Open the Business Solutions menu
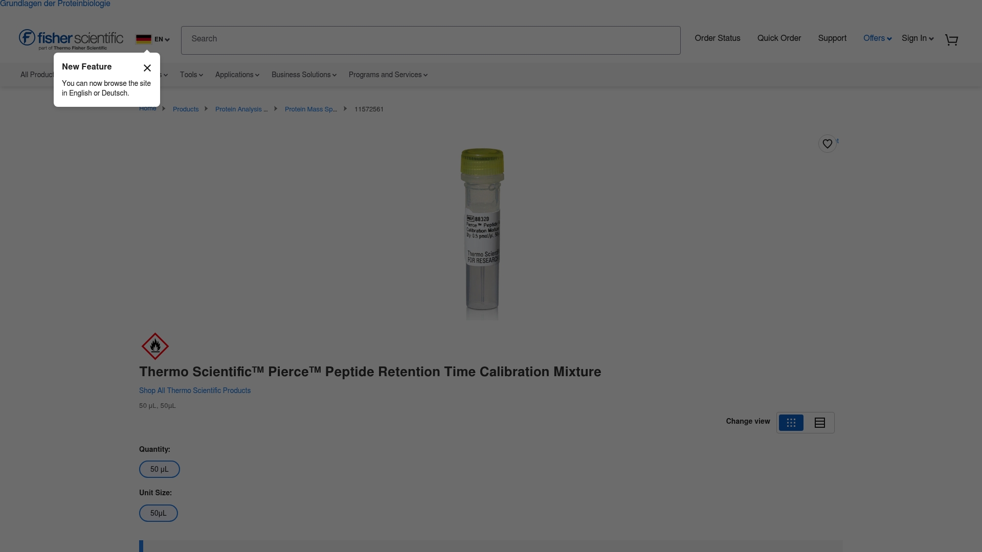This screenshot has width=982, height=552. pyautogui.click(x=304, y=75)
